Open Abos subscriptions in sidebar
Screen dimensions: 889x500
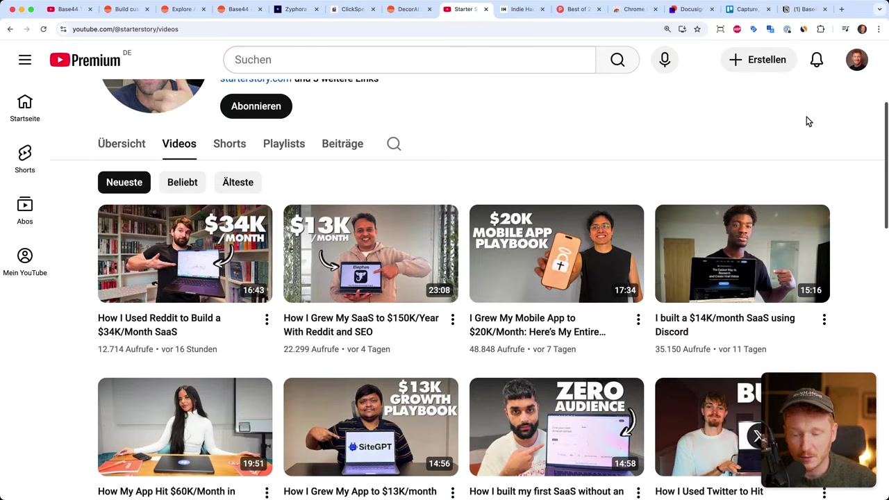[25, 211]
